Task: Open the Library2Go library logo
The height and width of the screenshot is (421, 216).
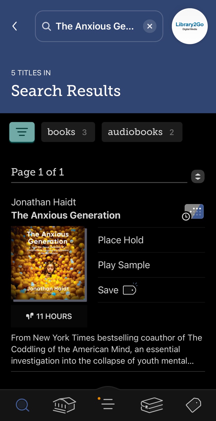Action: coord(190,26)
